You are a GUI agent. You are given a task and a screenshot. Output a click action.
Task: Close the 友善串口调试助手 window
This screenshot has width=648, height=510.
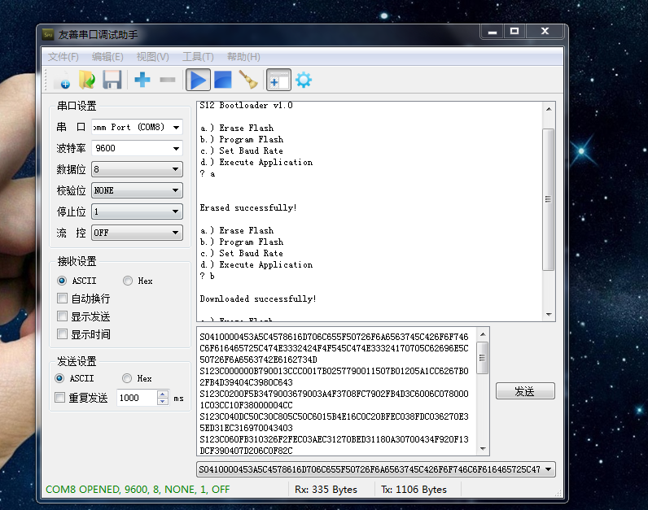(x=545, y=32)
